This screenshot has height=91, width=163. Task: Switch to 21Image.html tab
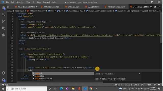(x=74, y=7)
